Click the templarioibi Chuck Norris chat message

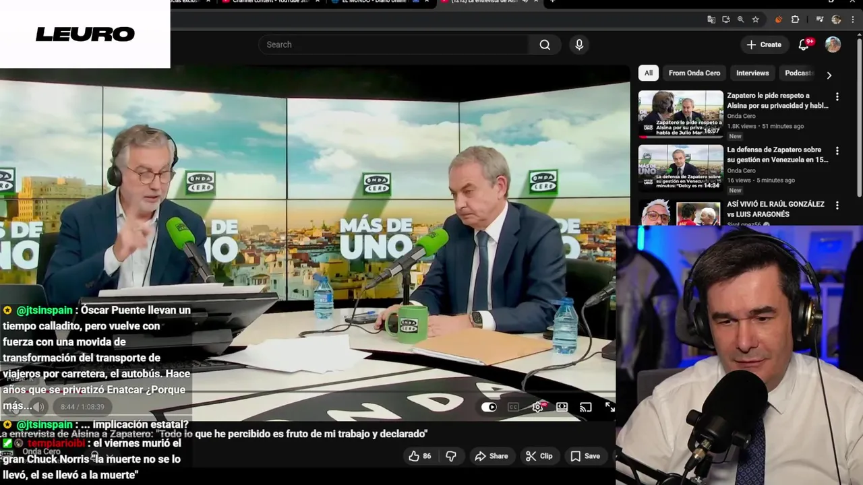[x=92, y=459]
